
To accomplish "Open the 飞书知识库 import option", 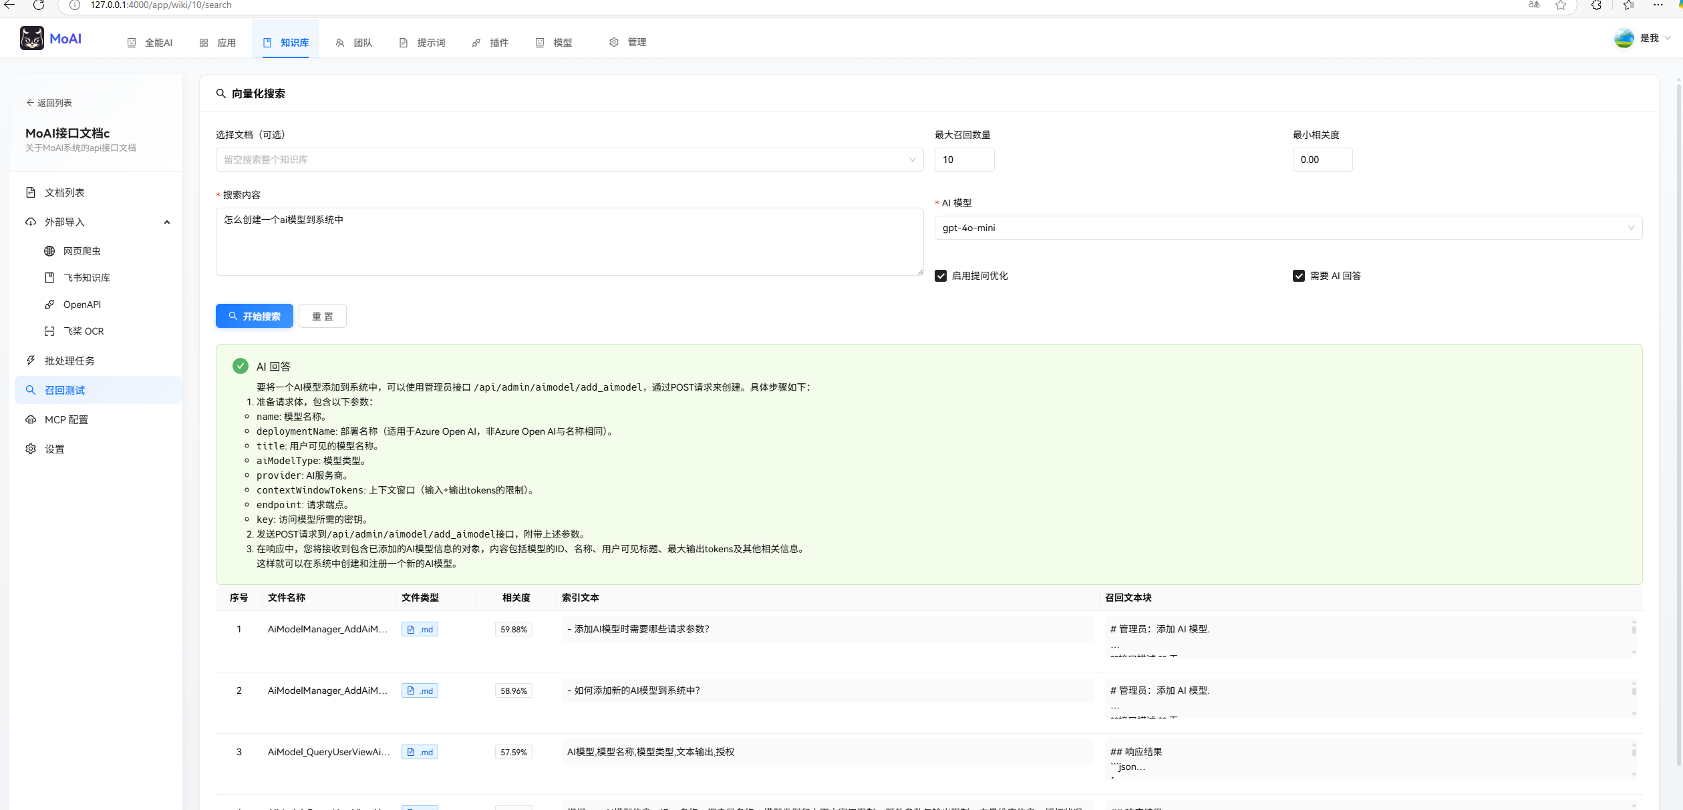I will [x=86, y=278].
